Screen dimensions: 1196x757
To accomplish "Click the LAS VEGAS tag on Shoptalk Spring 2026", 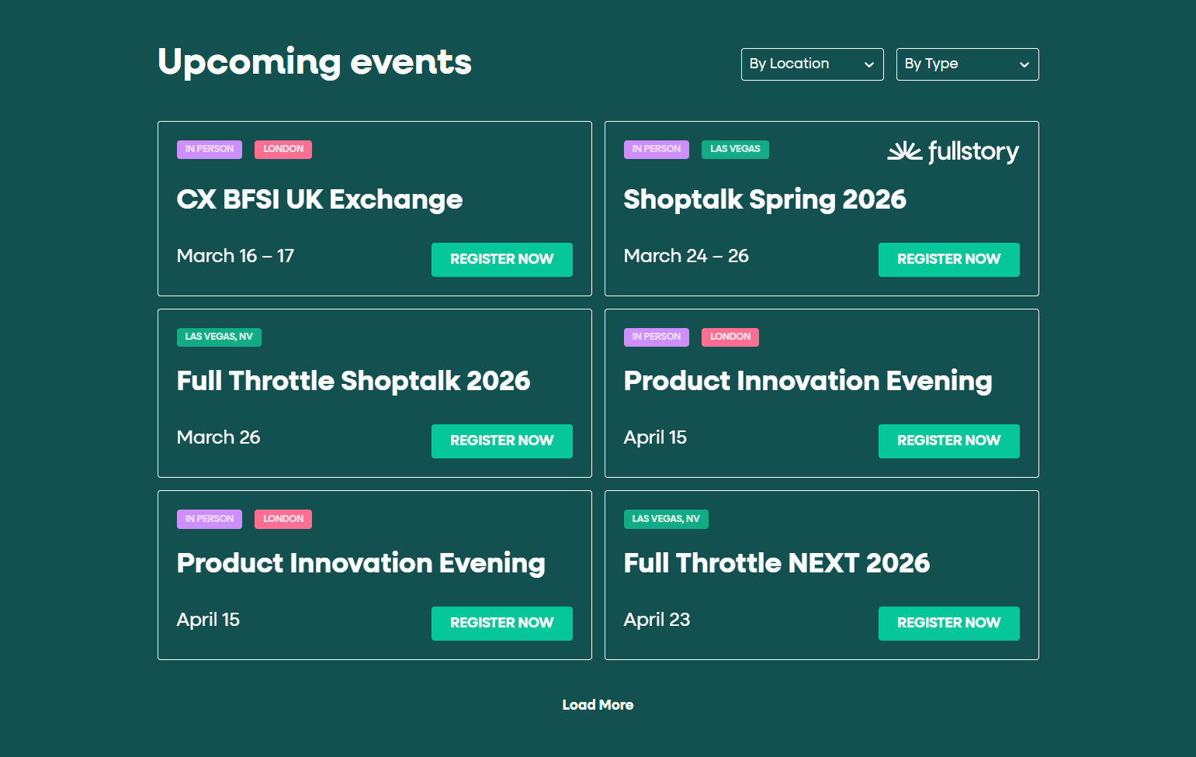I will pos(734,149).
